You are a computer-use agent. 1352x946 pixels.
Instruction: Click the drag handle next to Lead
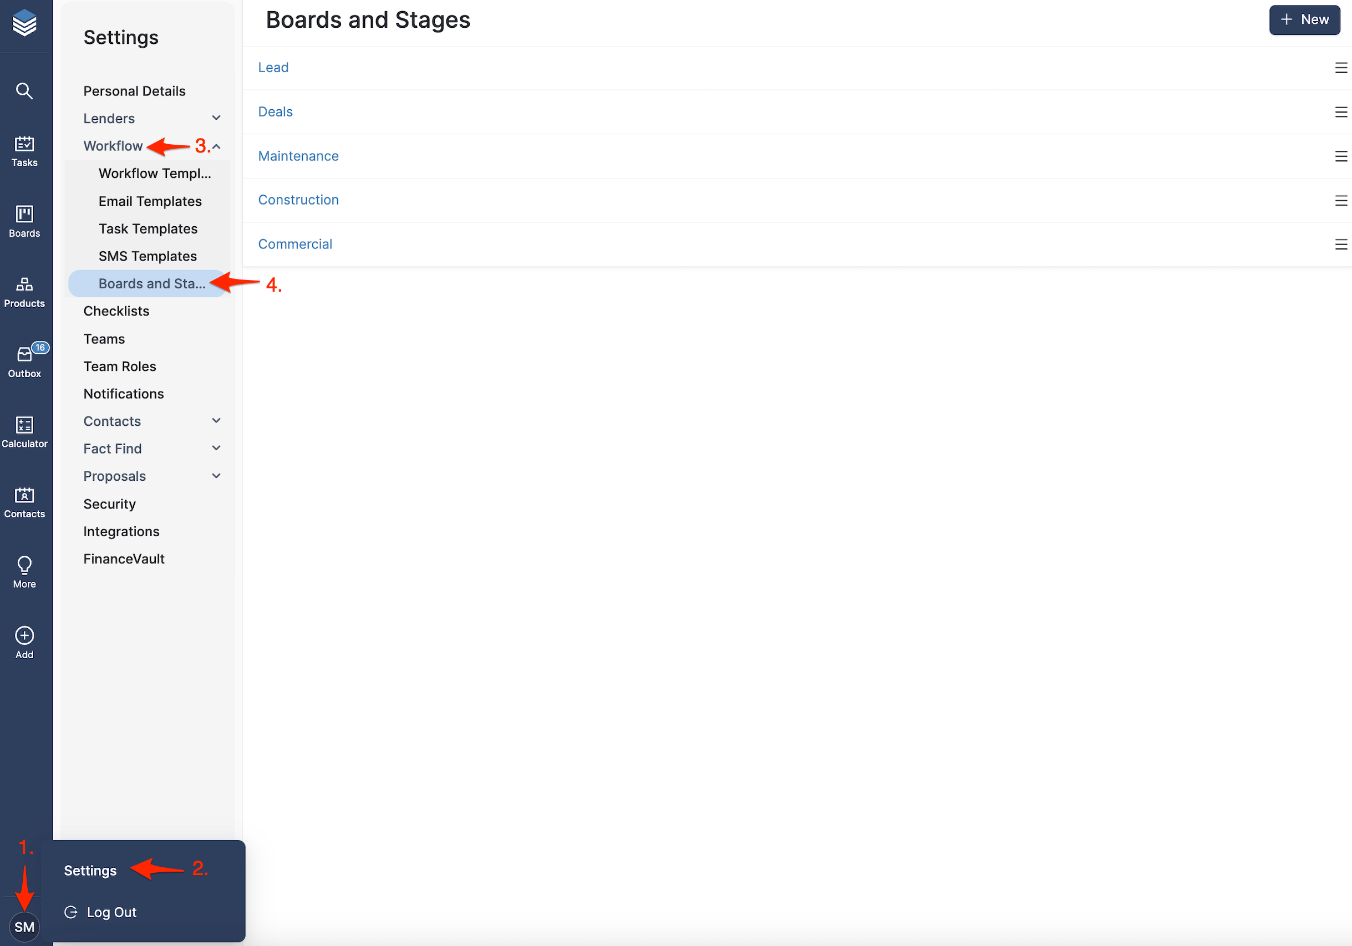(x=1341, y=68)
